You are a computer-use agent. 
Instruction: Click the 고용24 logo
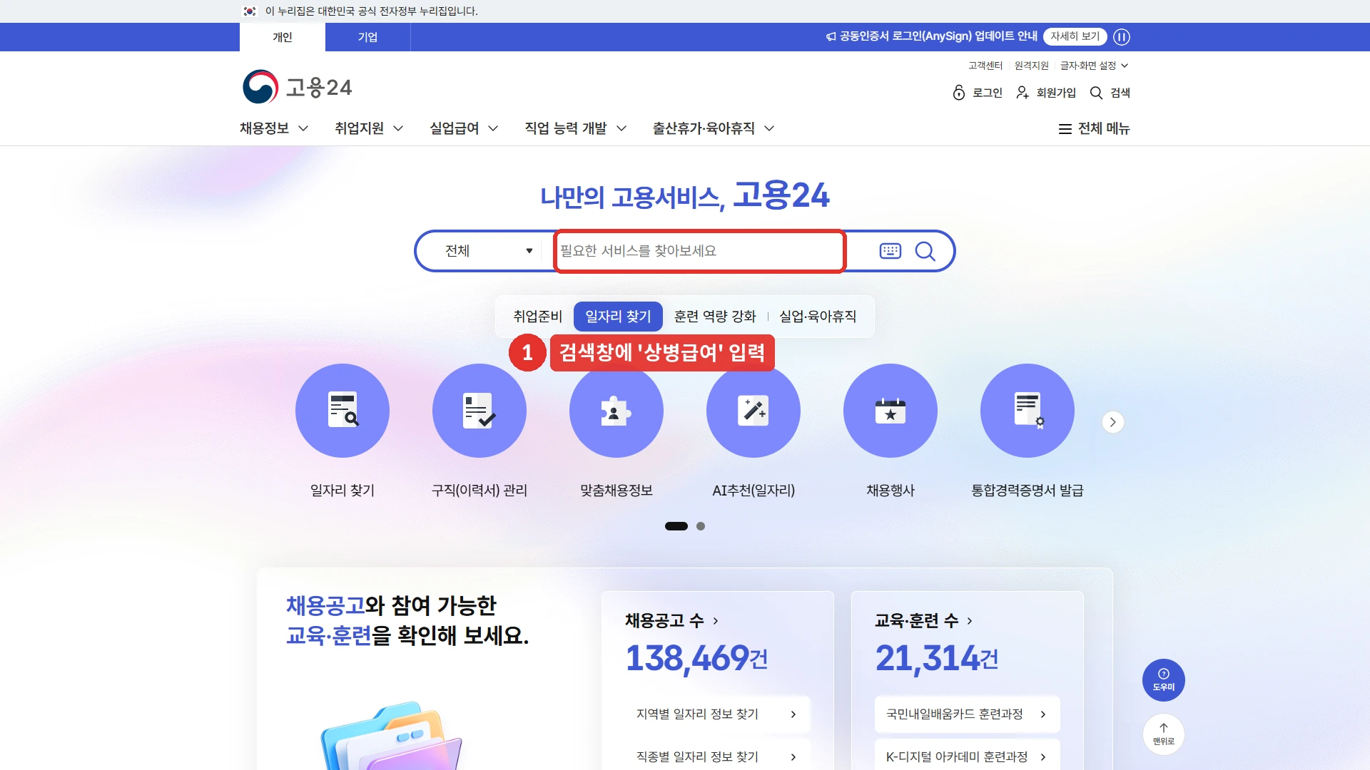[297, 87]
